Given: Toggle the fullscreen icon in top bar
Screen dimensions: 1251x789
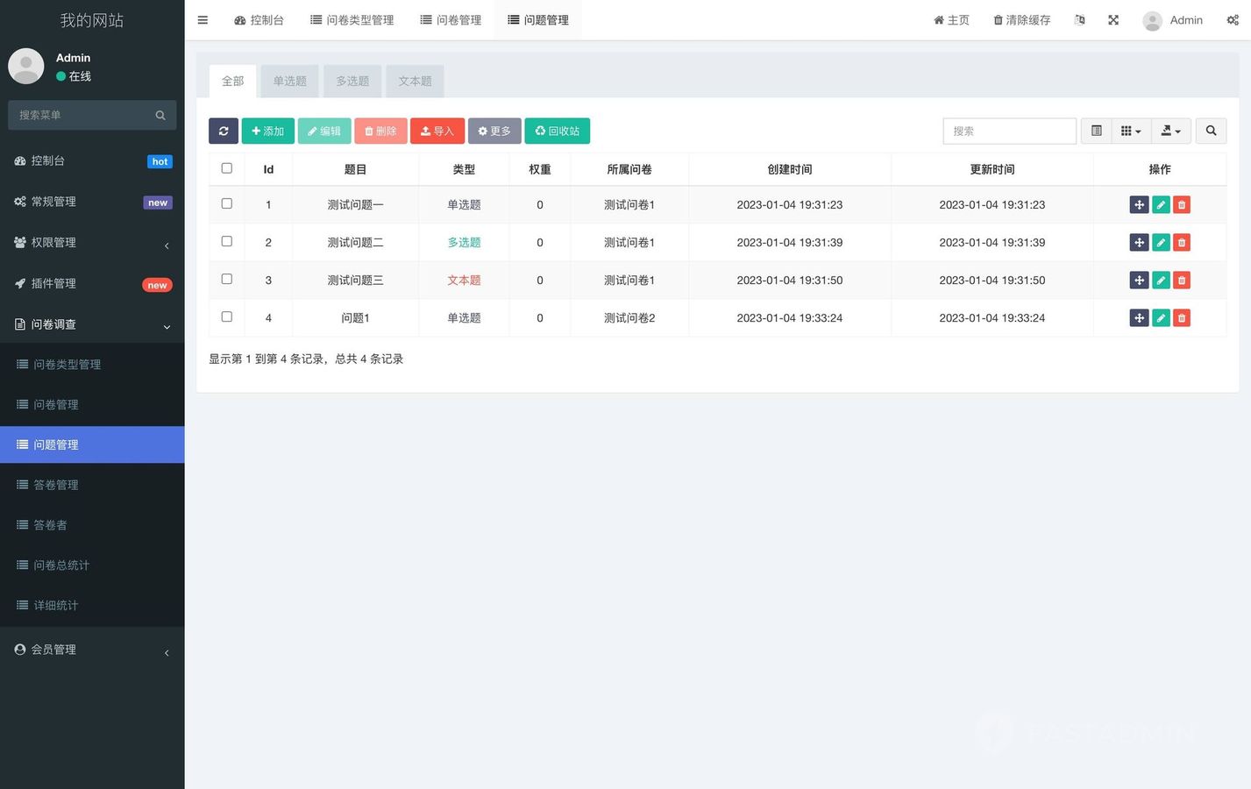Looking at the screenshot, I should pyautogui.click(x=1113, y=20).
